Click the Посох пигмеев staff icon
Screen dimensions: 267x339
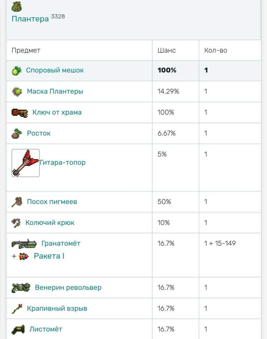pos(17,202)
